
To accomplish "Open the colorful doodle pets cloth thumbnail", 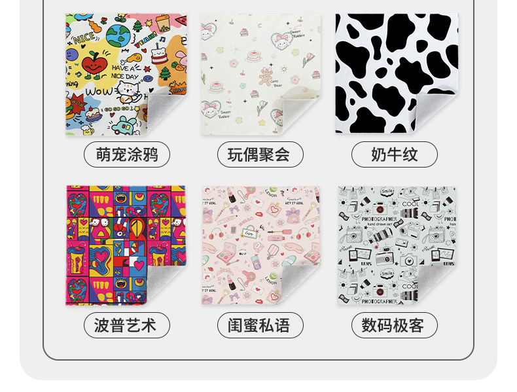I will 126,75.
